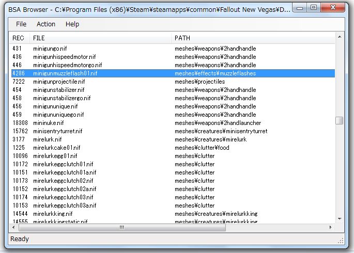Click the window resize grip corner
This screenshot has height=253, width=354.
(341, 241)
